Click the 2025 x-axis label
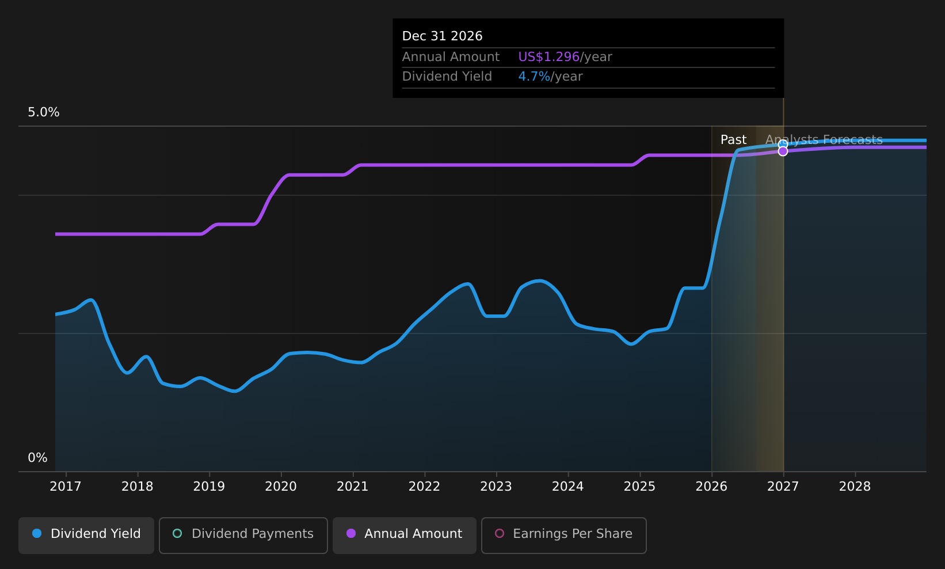Screen dimensions: 945x569 point(640,487)
